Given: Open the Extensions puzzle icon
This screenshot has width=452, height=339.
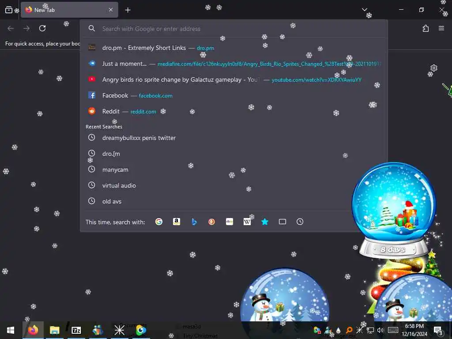Looking at the screenshot, I should (x=426, y=28).
